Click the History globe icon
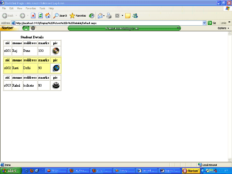232x174 pixels. (92, 16)
